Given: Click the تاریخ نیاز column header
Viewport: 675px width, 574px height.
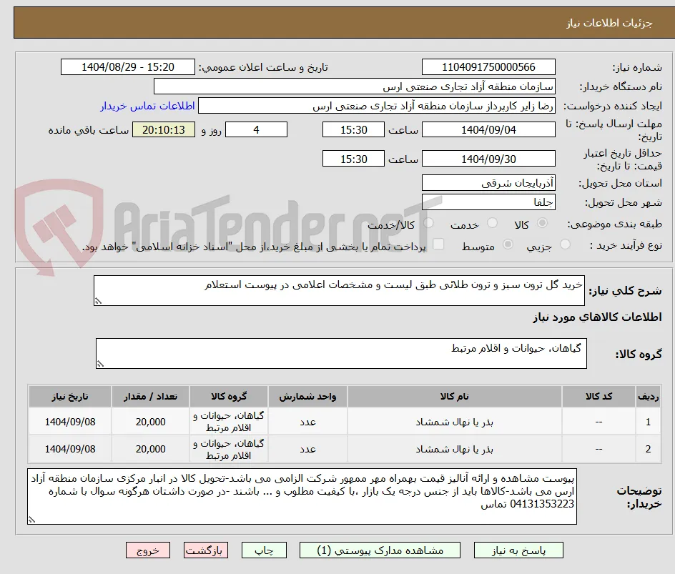Looking at the screenshot, I should pyautogui.click(x=70, y=396).
